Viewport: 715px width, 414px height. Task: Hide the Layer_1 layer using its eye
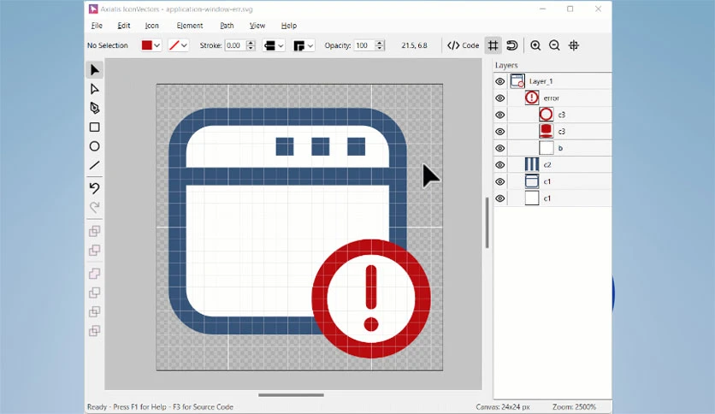499,81
